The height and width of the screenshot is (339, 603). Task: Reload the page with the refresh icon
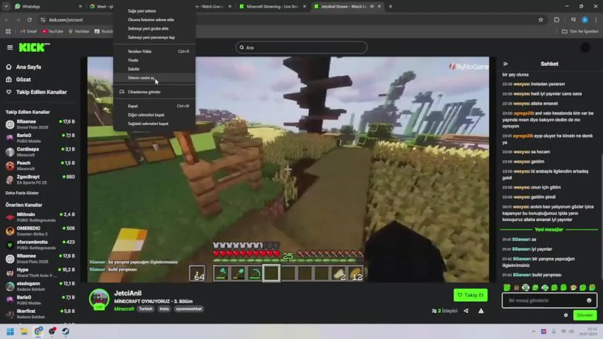[x=29, y=20]
